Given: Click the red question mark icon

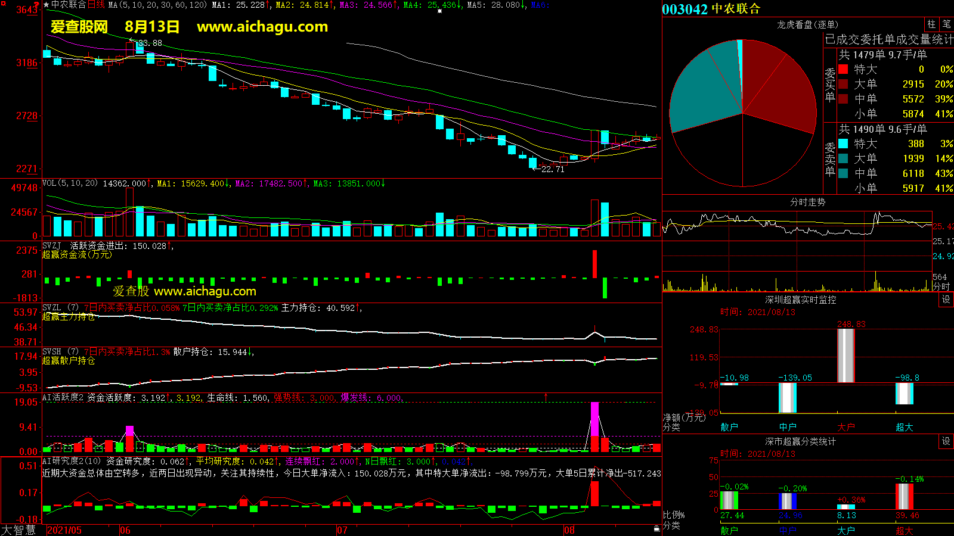Looking at the screenshot, I should 38,5.
